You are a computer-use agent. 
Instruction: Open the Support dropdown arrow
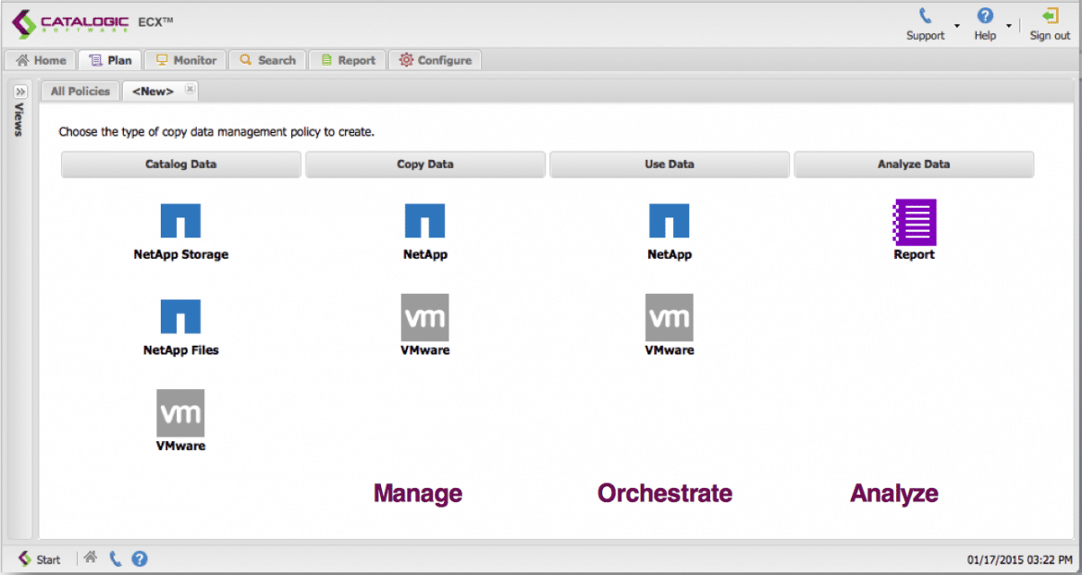click(x=956, y=26)
